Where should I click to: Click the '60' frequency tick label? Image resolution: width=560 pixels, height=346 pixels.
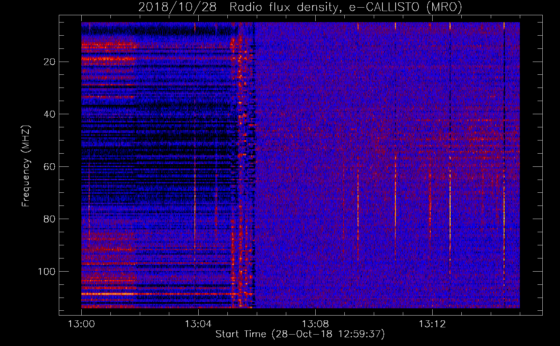coord(49,167)
